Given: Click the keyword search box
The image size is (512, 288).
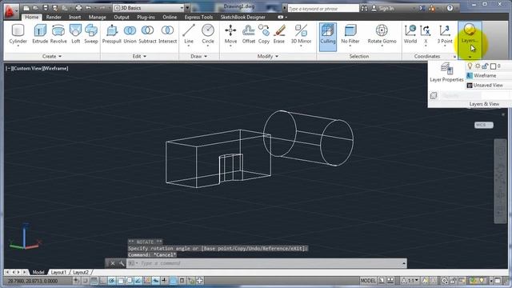Looking at the screenshot, I should pos(322,9).
